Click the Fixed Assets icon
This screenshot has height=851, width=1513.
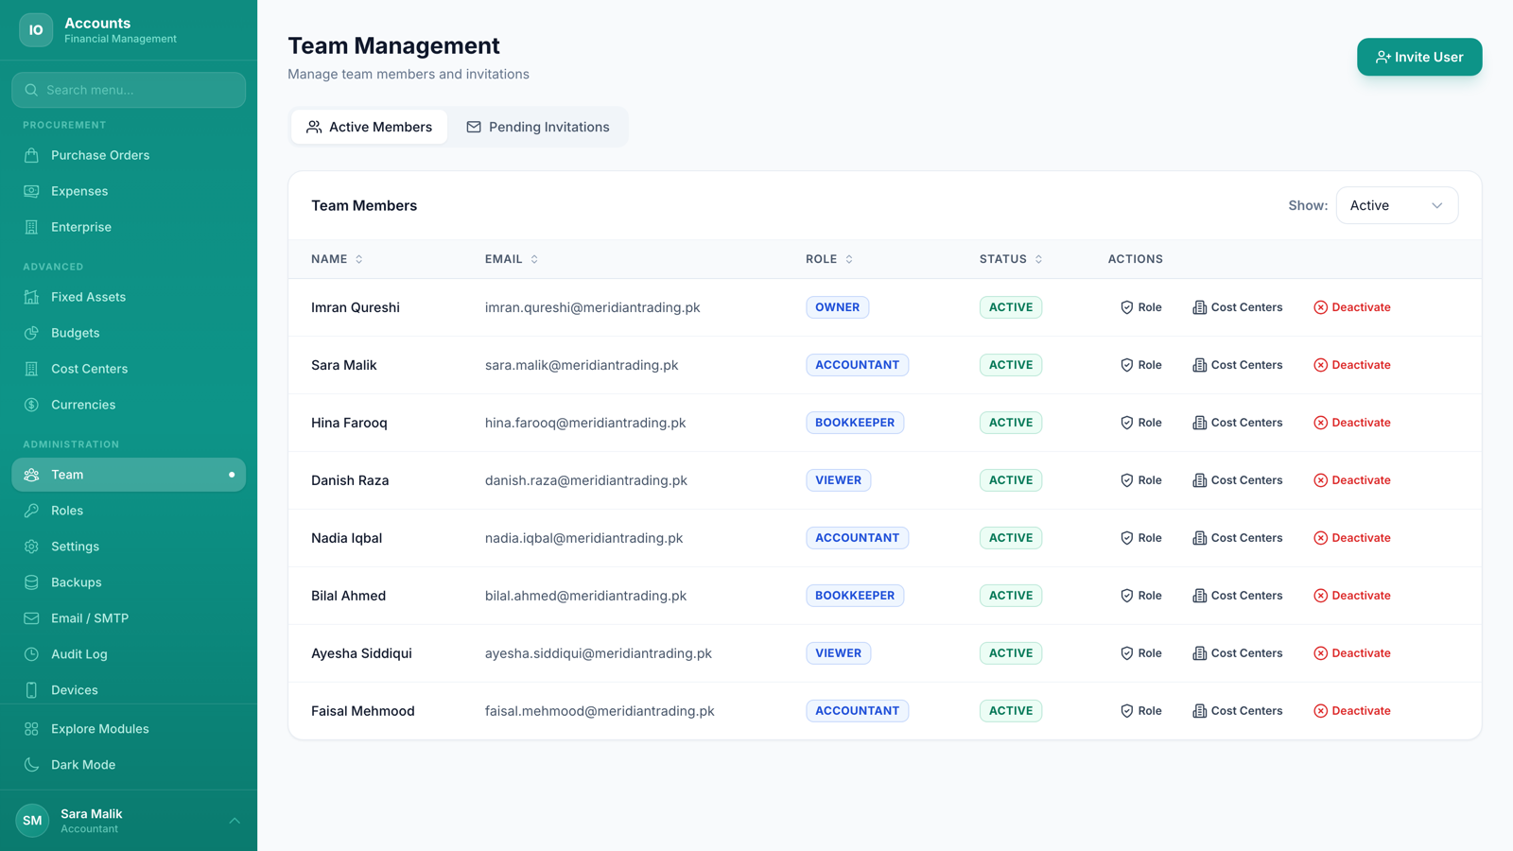pyautogui.click(x=31, y=297)
